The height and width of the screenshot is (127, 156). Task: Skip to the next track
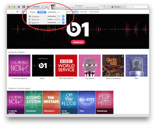coord(28,7)
